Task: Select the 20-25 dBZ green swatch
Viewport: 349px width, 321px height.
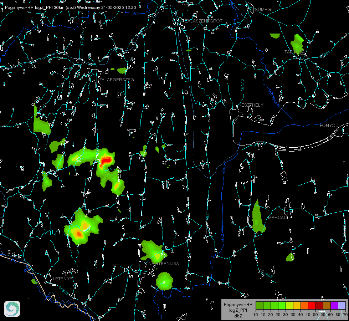Action: pos(274,305)
